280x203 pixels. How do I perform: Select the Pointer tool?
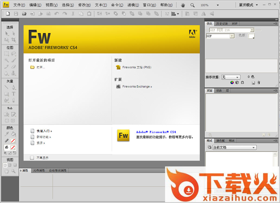click(7, 33)
